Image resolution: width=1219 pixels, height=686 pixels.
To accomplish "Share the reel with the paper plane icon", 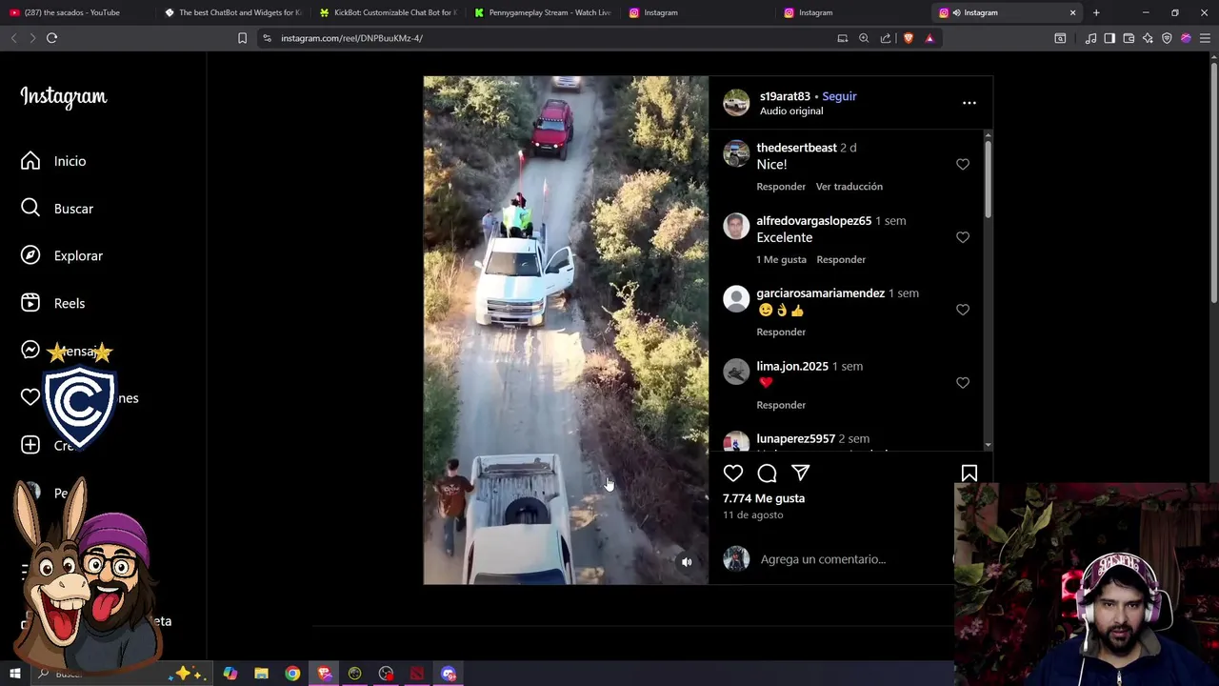I will (x=800, y=473).
